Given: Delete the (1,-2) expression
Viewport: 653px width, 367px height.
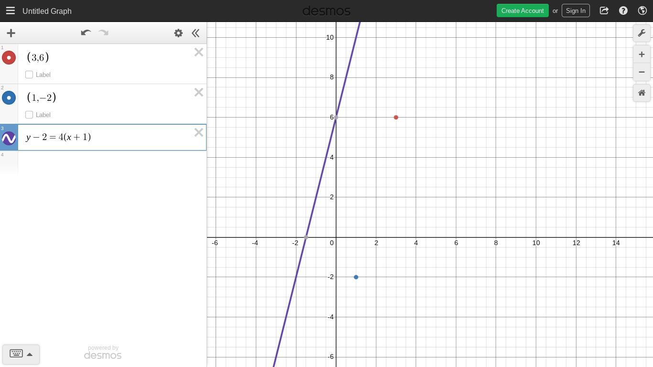Looking at the screenshot, I should click(199, 92).
